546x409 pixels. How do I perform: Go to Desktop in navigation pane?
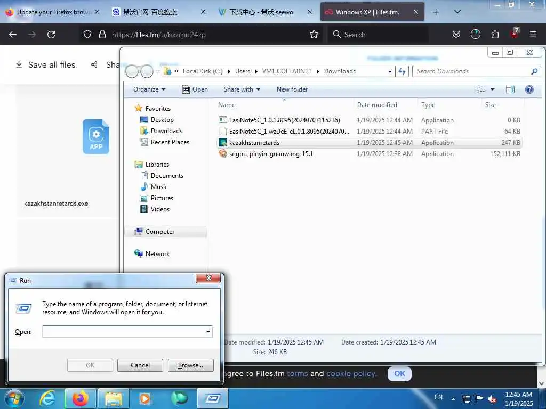coord(162,120)
